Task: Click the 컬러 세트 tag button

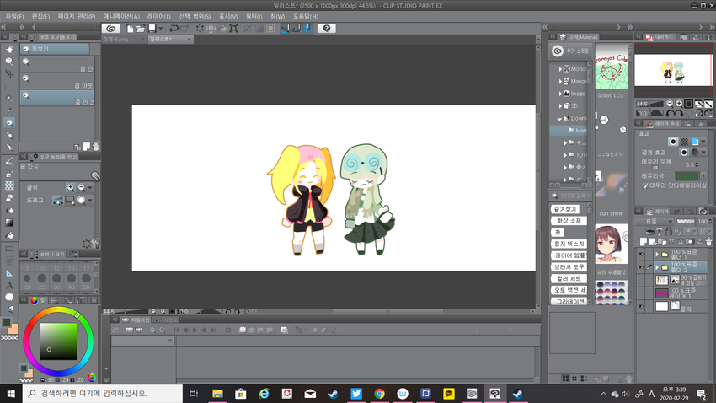Action: 569,278
